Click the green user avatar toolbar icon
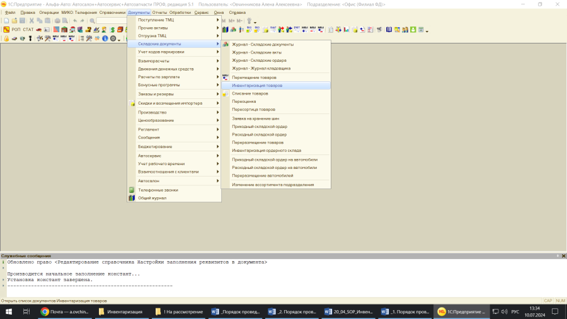The width and height of the screenshot is (567, 319). 413,30
